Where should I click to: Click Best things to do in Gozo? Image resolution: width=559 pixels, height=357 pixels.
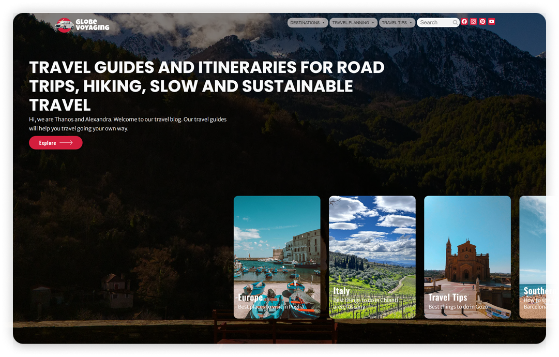[x=458, y=307]
